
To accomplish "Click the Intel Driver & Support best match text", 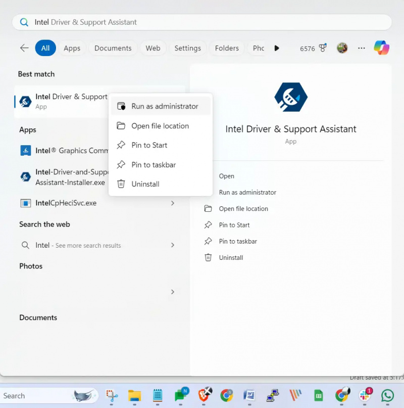I will click(x=71, y=97).
